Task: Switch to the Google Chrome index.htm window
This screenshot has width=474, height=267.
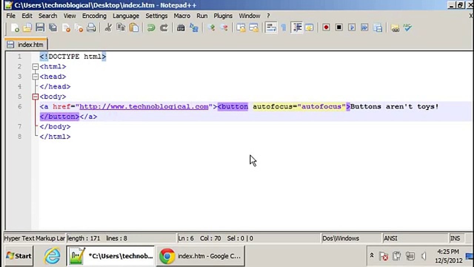Action: click(x=200, y=256)
